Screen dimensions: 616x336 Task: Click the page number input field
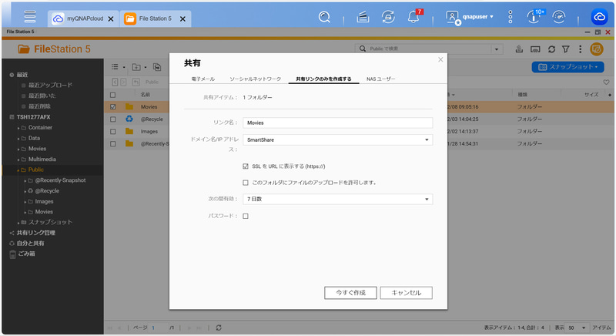(159, 328)
